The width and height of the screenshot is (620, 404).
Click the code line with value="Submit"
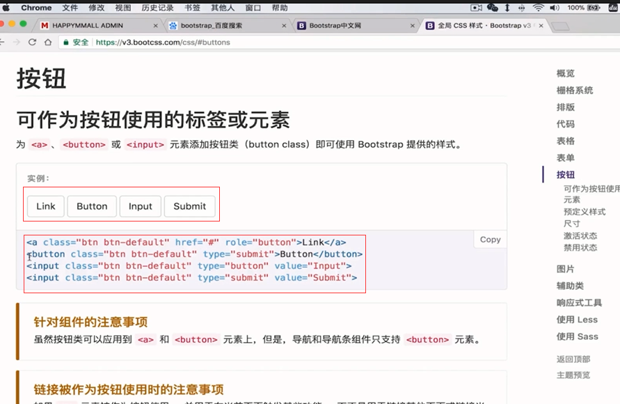[192, 278]
